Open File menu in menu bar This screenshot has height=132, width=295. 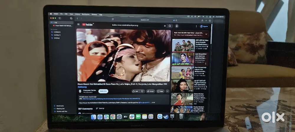[61, 14]
